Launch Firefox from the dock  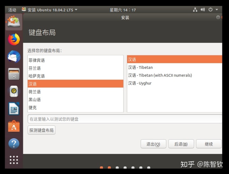tap(14, 39)
